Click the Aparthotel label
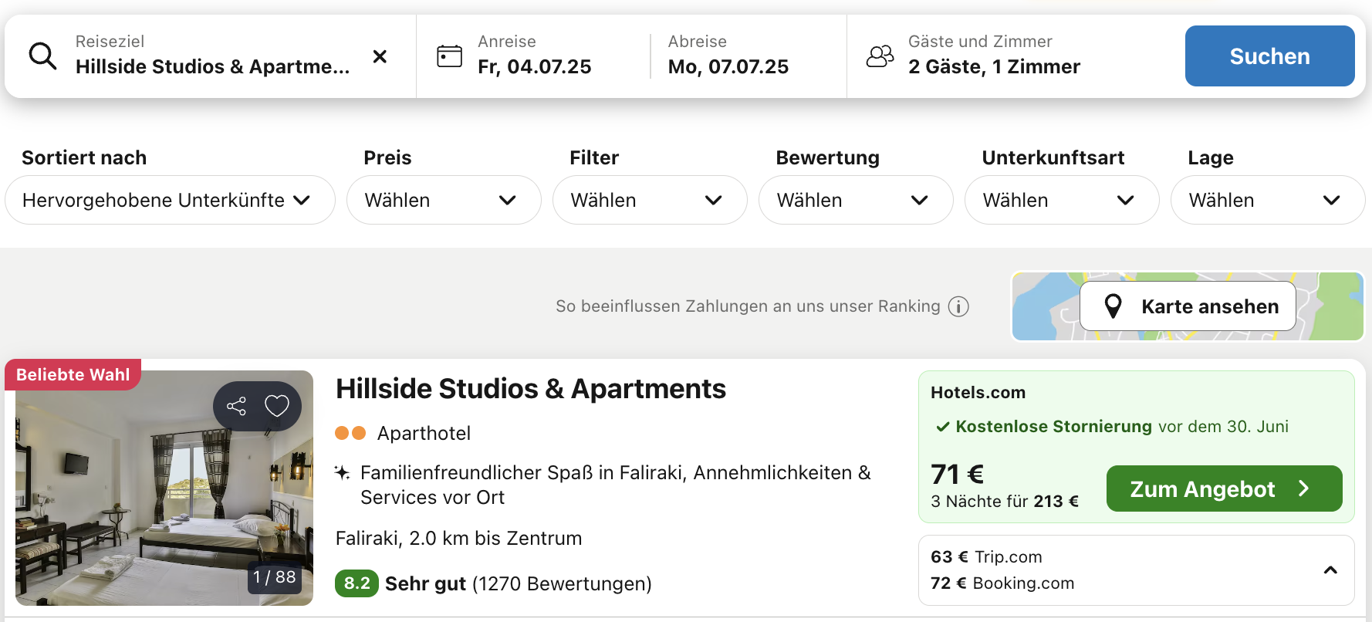 424,434
